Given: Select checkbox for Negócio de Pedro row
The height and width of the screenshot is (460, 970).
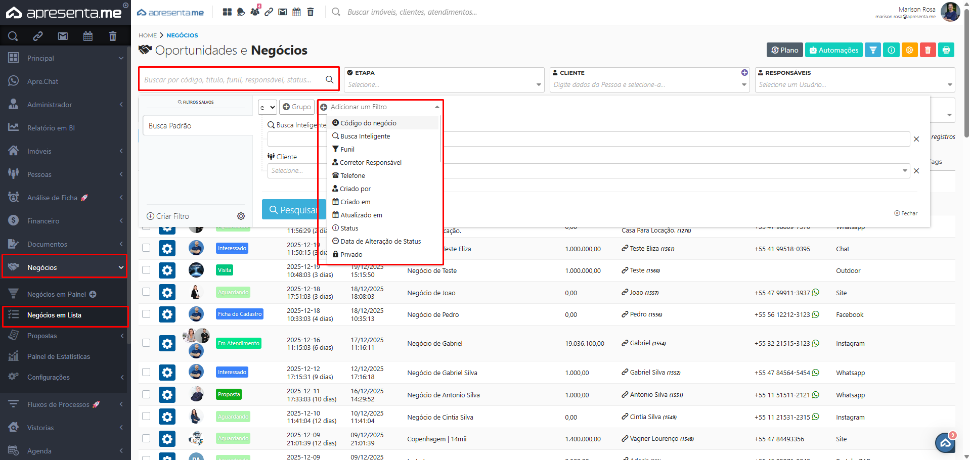Looking at the screenshot, I should (146, 314).
